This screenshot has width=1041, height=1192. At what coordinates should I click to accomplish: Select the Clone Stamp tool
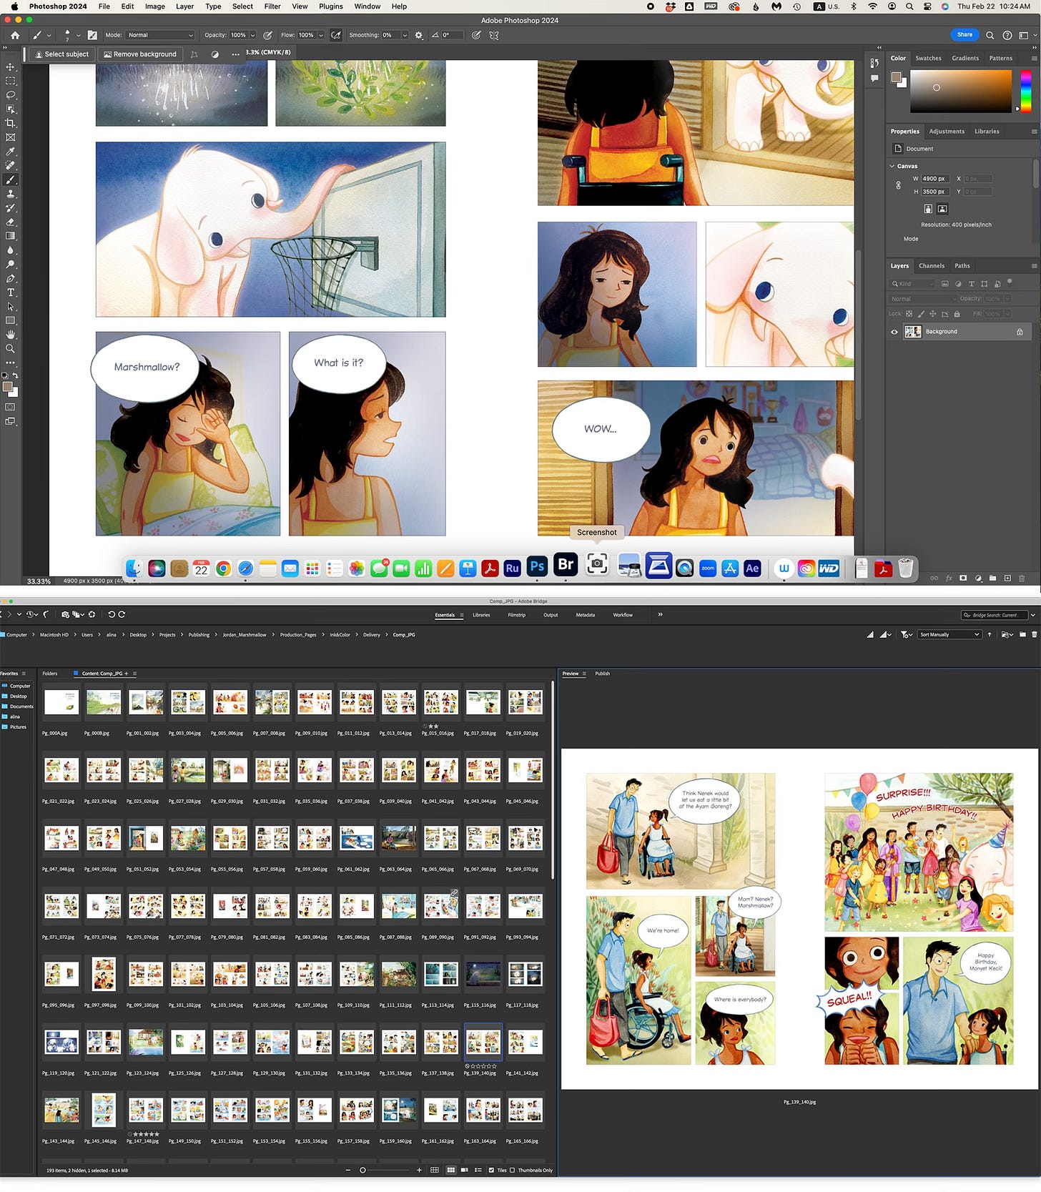[x=10, y=194]
